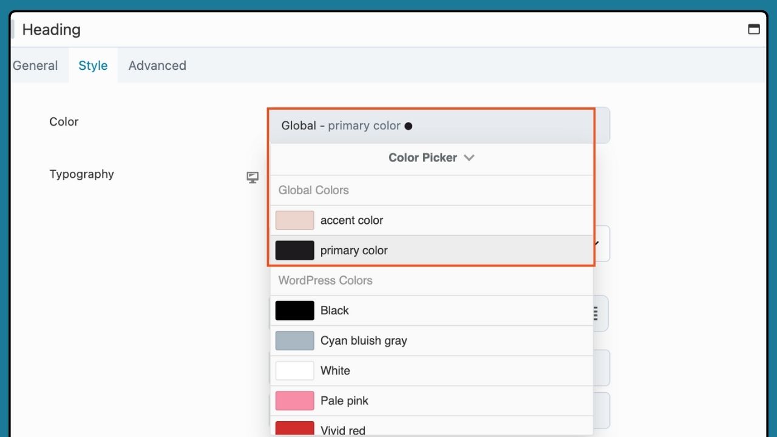Select Black from WordPress Colors

(x=334, y=310)
